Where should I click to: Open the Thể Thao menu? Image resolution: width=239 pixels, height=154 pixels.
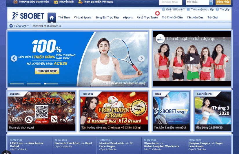coord(64,17)
